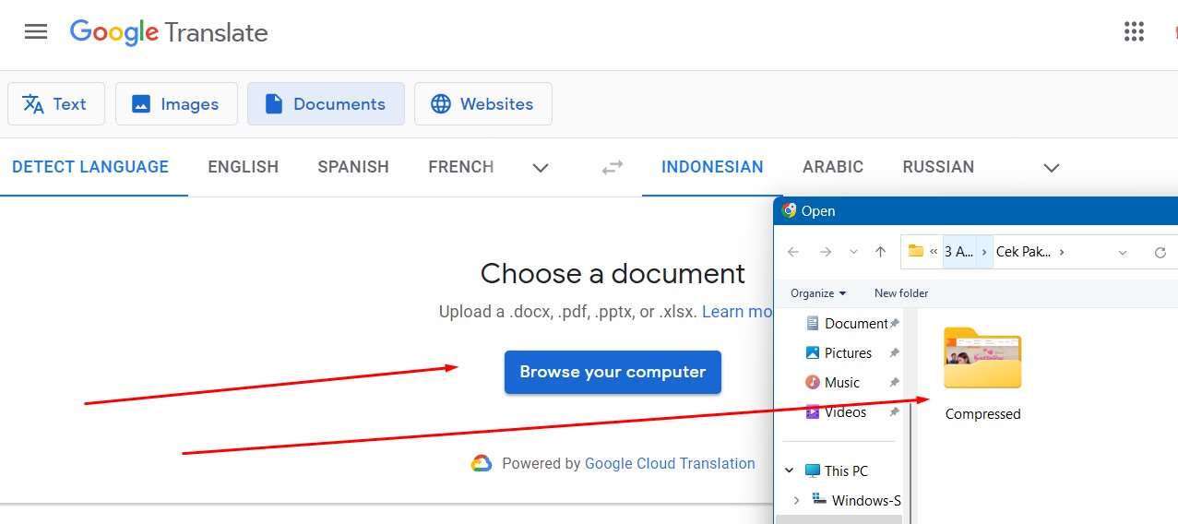1178x524 pixels.
Task: Expand the Windows-S drive node
Action: point(797,500)
